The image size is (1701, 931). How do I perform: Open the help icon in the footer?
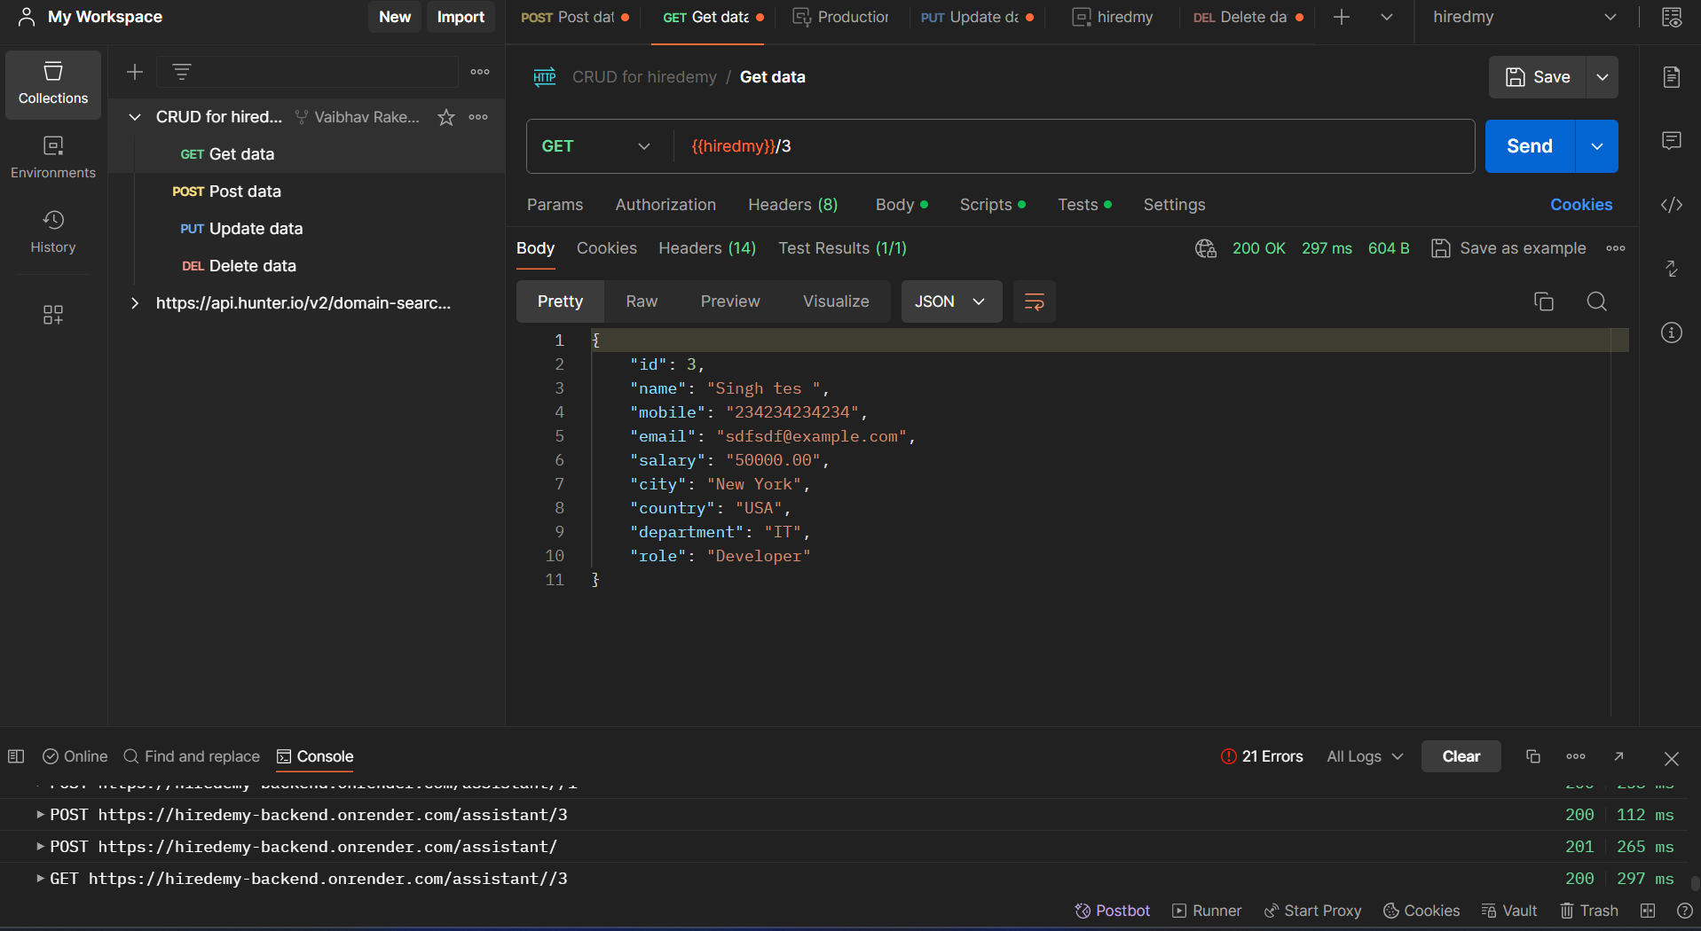point(1684,911)
